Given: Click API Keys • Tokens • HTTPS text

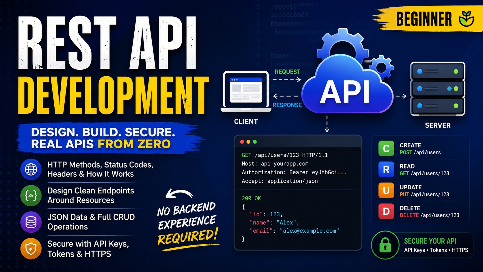Looking at the screenshot, I should (436, 250).
